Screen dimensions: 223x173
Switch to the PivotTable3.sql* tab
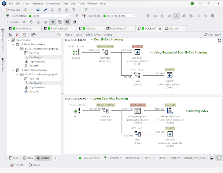pos(24,29)
